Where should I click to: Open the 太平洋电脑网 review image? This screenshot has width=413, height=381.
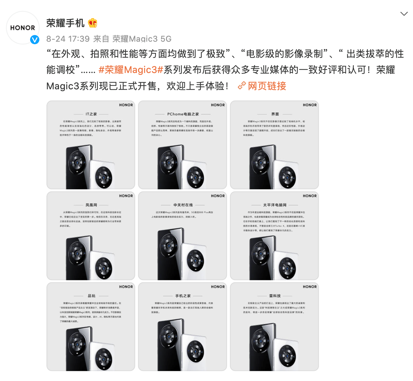(x=274, y=236)
